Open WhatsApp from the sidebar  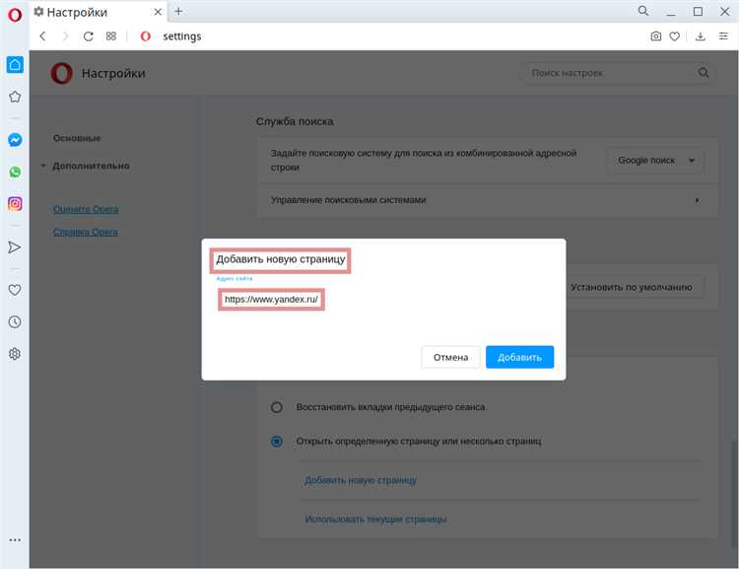coord(15,172)
